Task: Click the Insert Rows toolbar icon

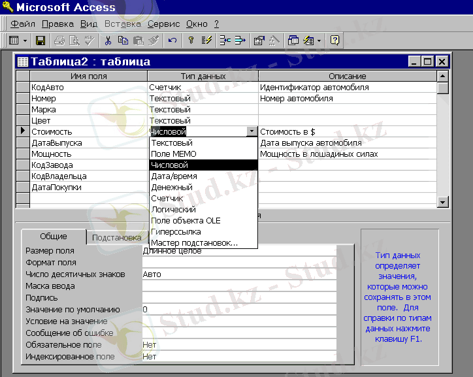Action: tap(225, 41)
